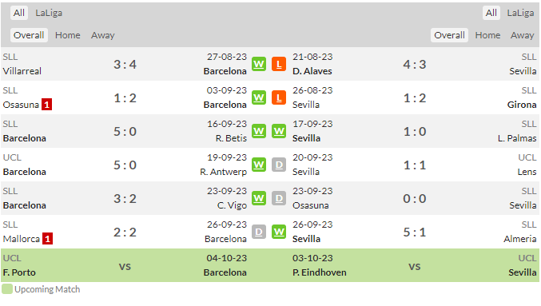Screen dimensions: 541x306
Task: Click the D badge for Sevilla vs Lens
Action: pyautogui.click(x=279, y=165)
